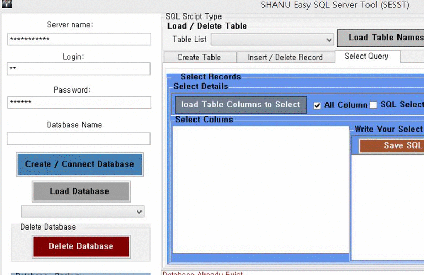Click the Write Your Select query text area

tap(388, 206)
